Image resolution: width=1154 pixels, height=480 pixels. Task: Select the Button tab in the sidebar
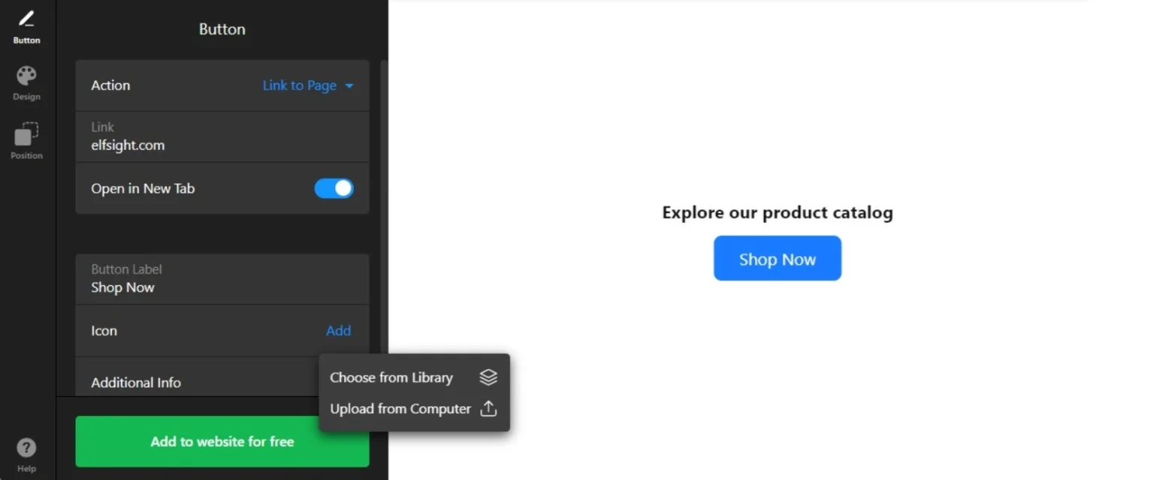[x=26, y=25]
